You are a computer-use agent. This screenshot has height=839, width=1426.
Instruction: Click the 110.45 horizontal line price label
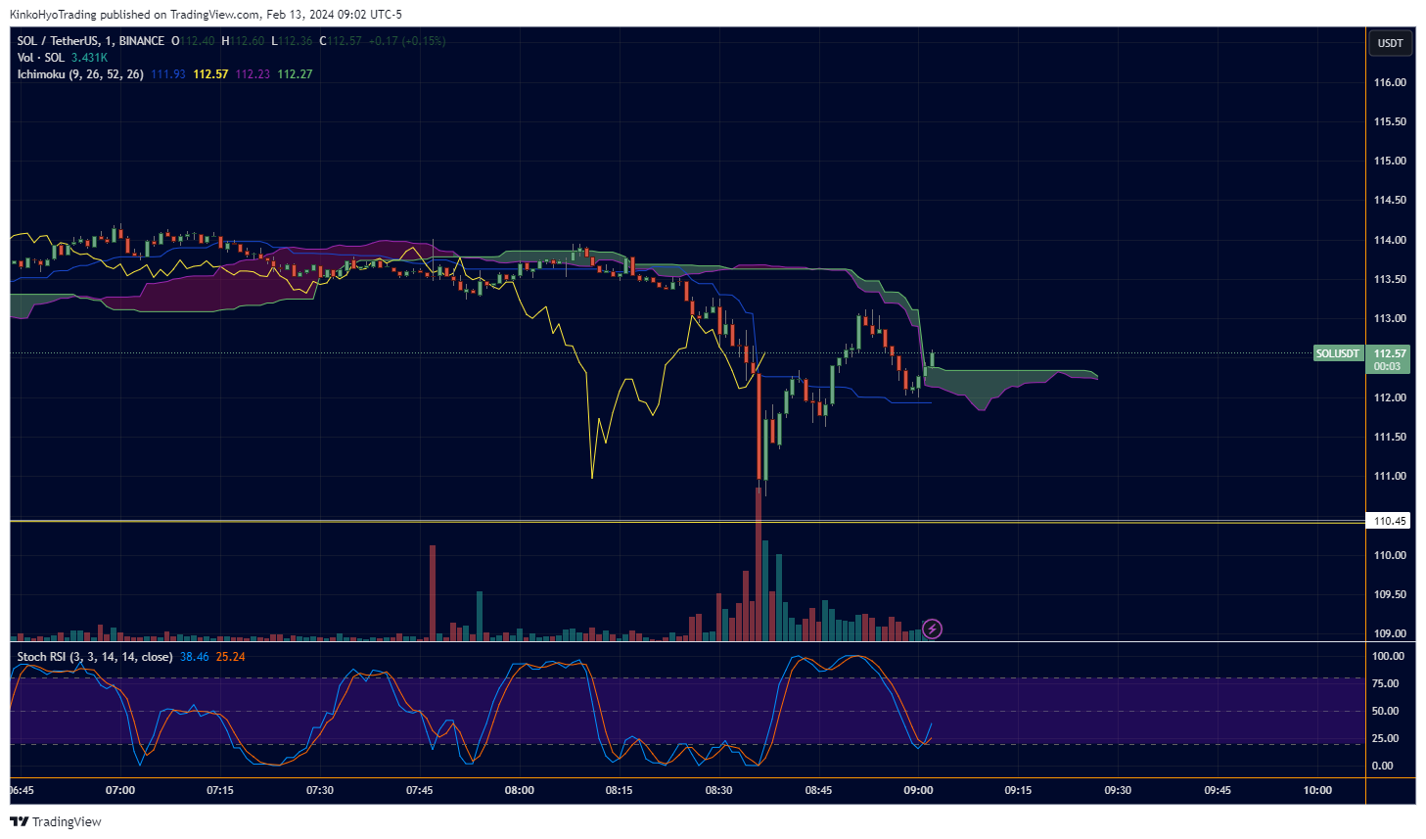[1390, 521]
